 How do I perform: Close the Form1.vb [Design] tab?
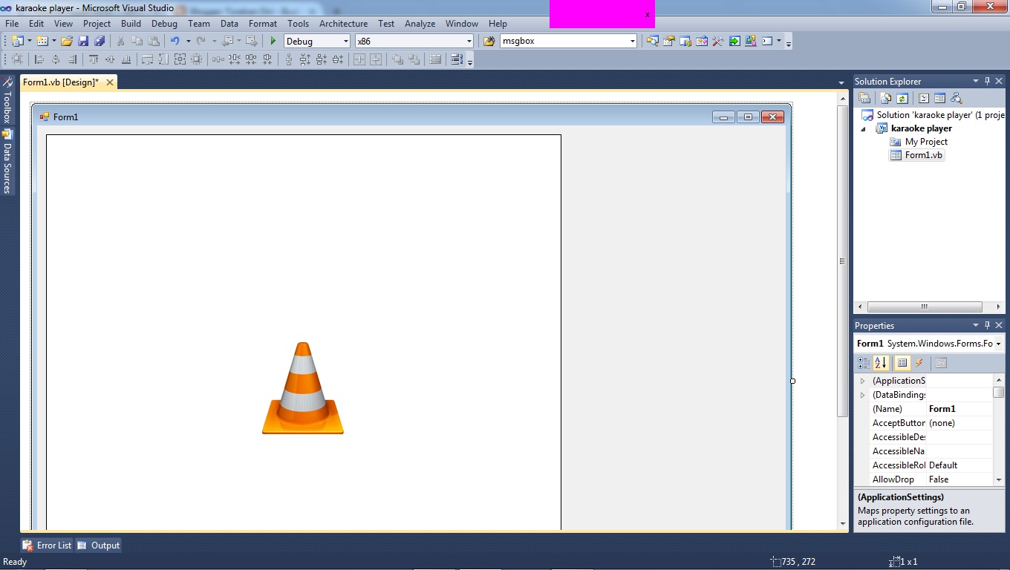click(x=110, y=82)
